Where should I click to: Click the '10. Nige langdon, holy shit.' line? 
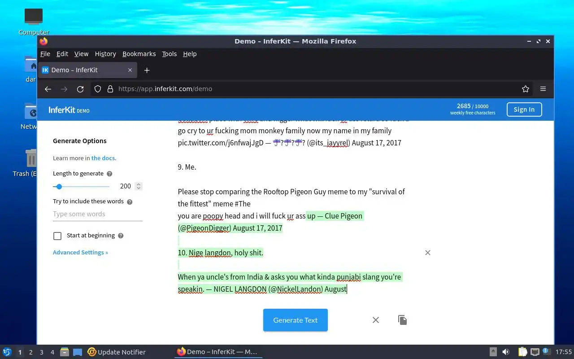coord(221,253)
